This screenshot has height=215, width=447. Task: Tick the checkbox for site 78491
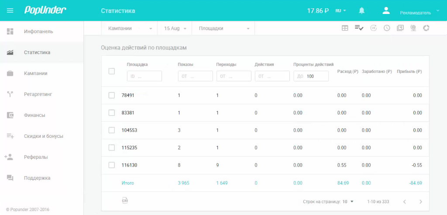coord(112,95)
